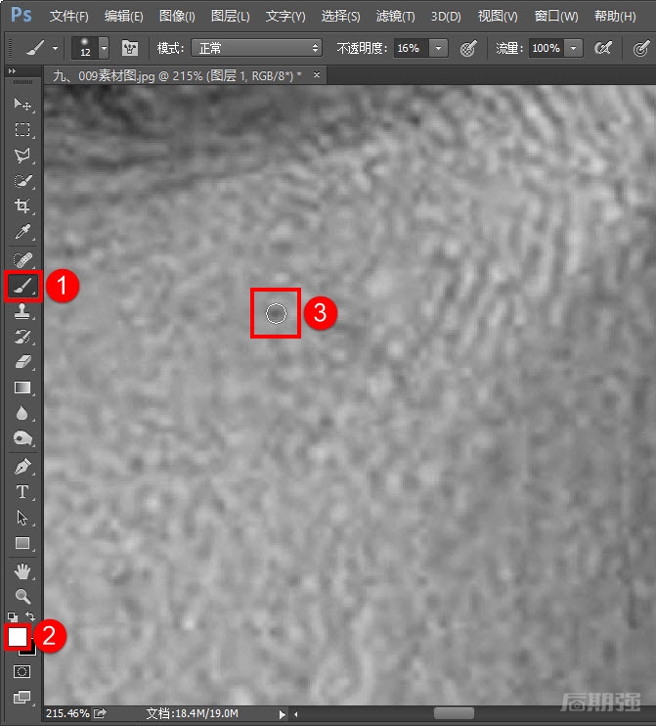Click the white foreground color swatch
Image resolution: width=656 pixels, height=726 pixels.
18,635
